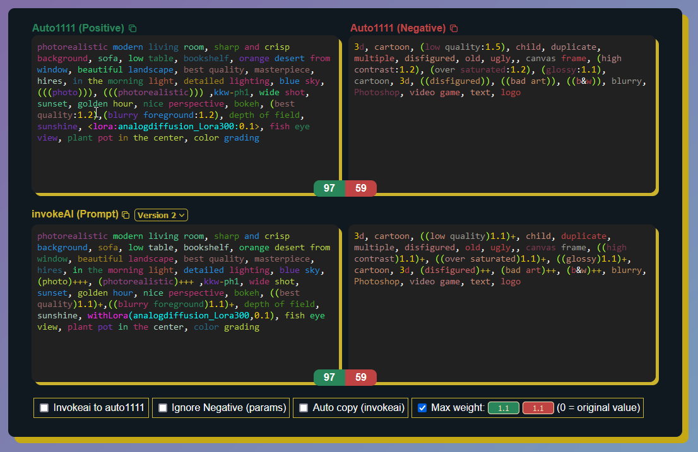
Task: Copy the Auto1111 (Positive) prompt
Action: coord(132,28)
